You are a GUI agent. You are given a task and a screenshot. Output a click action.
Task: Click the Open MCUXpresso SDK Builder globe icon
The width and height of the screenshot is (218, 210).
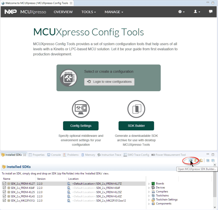(191, 161)
